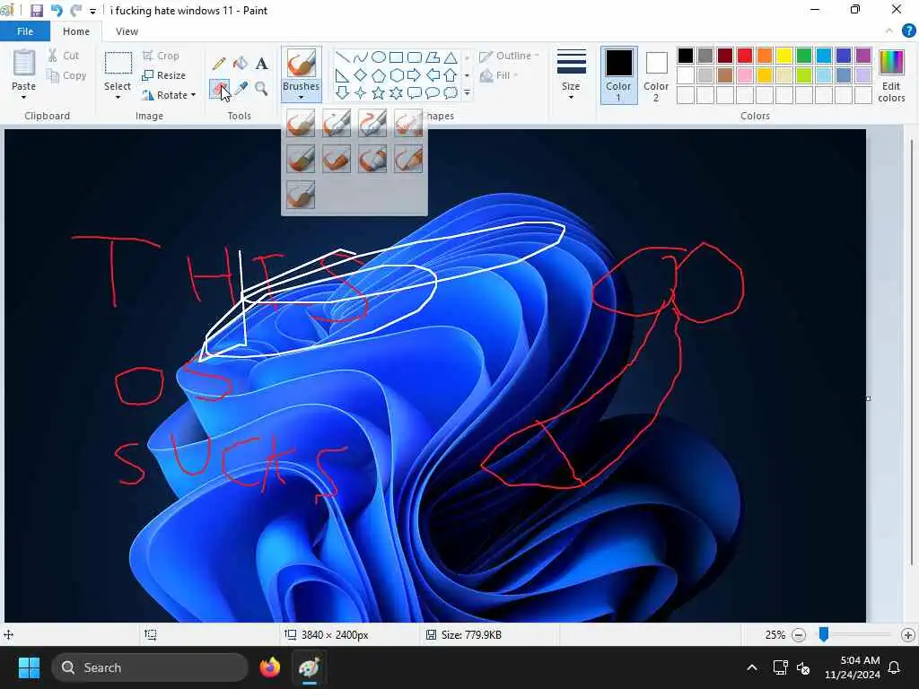Switch to the Home tab
The width and height of the screenshot is (919, 689).
coord(76,31)
